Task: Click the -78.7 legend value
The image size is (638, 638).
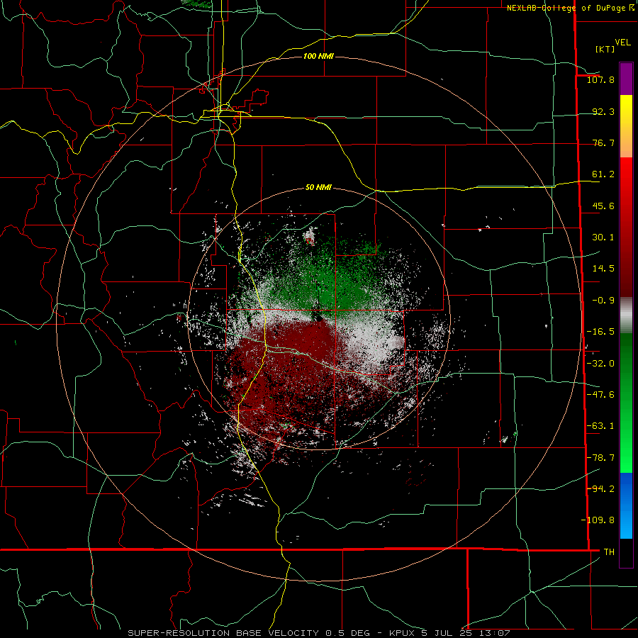Action: (600, 458)
